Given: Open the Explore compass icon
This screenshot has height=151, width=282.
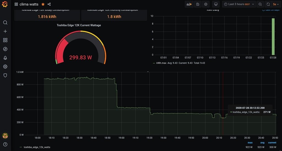Looking at the screenshot, I should pos(5,49).
